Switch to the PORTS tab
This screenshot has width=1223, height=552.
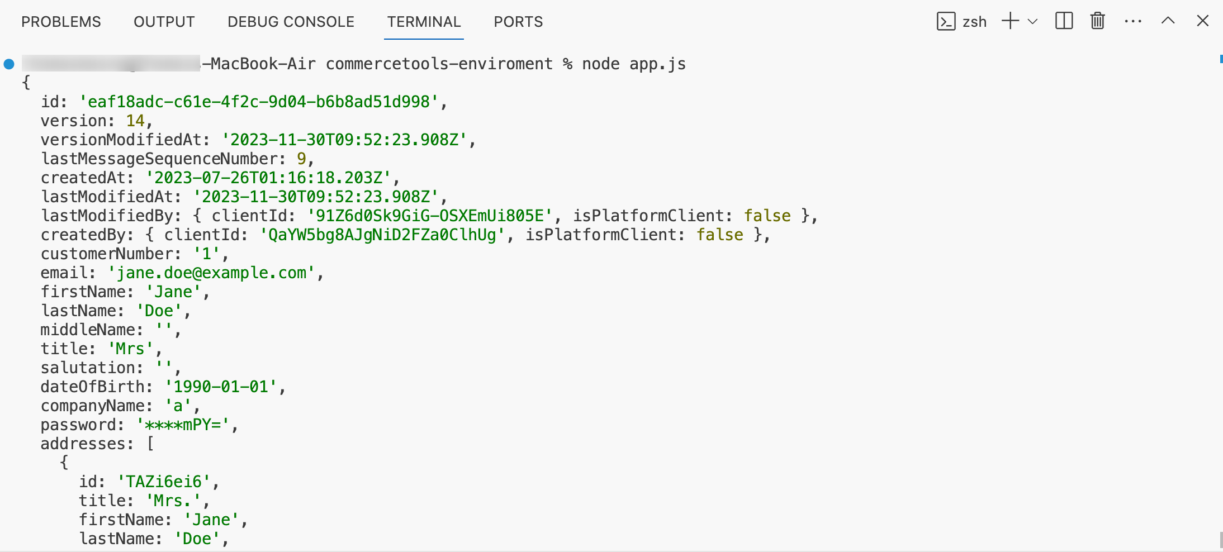coord(518,22)
